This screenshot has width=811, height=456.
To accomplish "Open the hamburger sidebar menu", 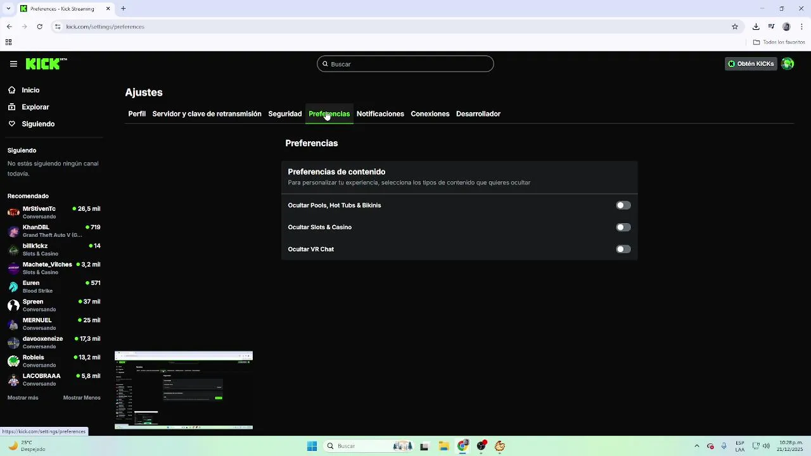I will [x=13, y=64].
